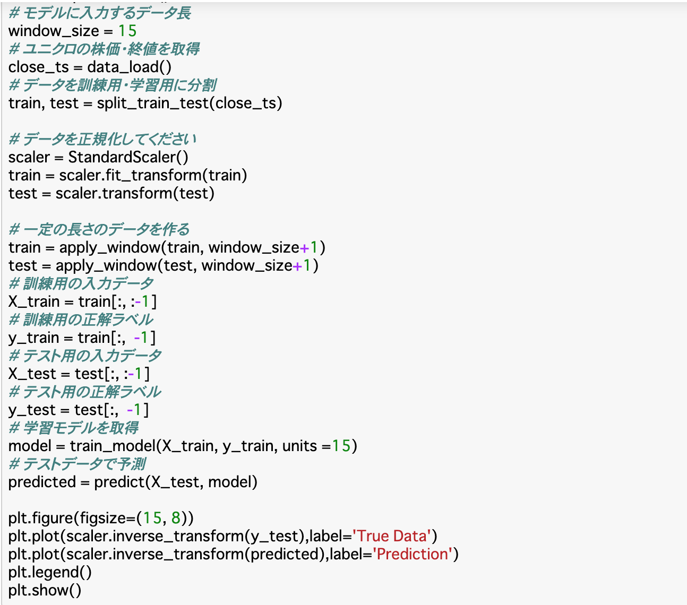Click the comment '訓練用の入力データ'
Image resolution: width=687 pixels, height=605 pixels.
pyautogui.click(x=81, y=283)
